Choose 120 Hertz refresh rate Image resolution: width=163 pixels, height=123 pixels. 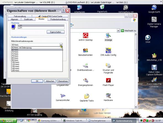coord(37,64)
